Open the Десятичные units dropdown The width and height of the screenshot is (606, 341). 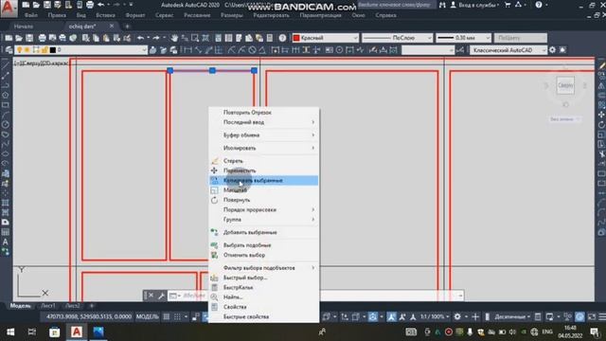click(x=512, y=316)
